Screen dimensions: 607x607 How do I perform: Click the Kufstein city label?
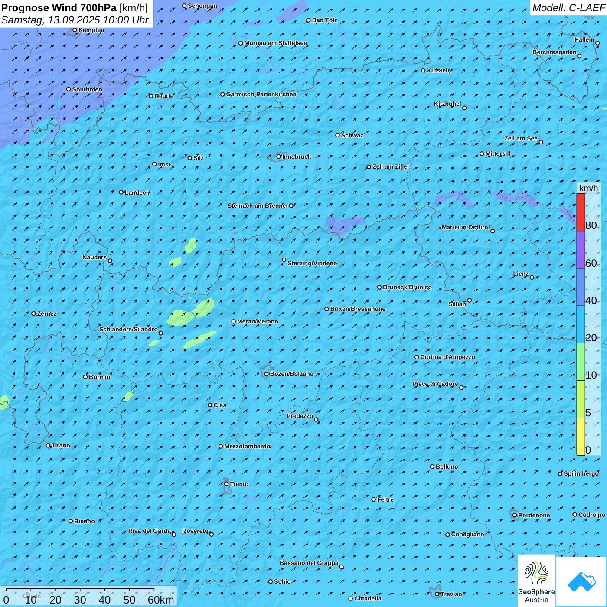tap(439, 70)
